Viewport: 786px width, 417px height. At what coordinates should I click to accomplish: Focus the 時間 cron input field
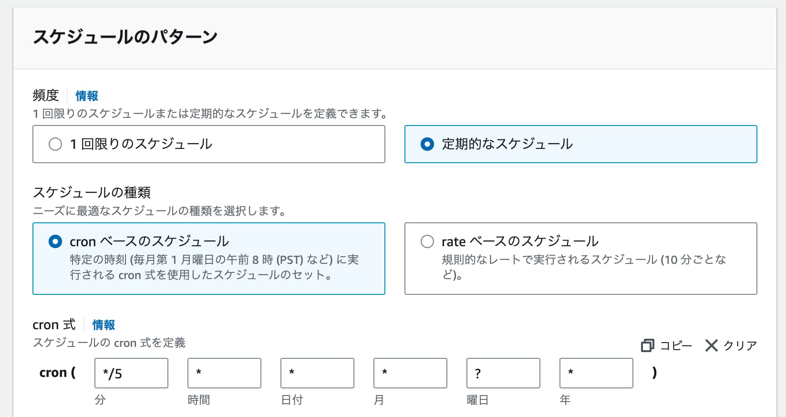click(x=224, y=373)
